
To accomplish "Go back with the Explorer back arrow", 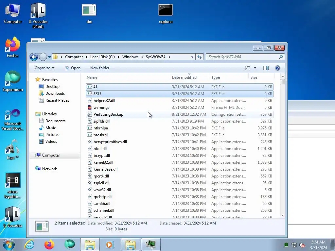I will (x=34, y=57).
